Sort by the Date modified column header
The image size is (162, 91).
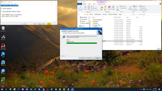[117, 17]
